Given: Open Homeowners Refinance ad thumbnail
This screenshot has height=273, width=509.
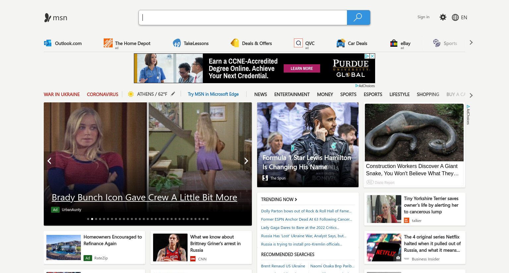Looking at the screenshot, I should 64,247.
